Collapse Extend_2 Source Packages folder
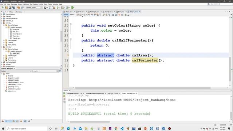233x131 pixels. [x=4, y=49]
